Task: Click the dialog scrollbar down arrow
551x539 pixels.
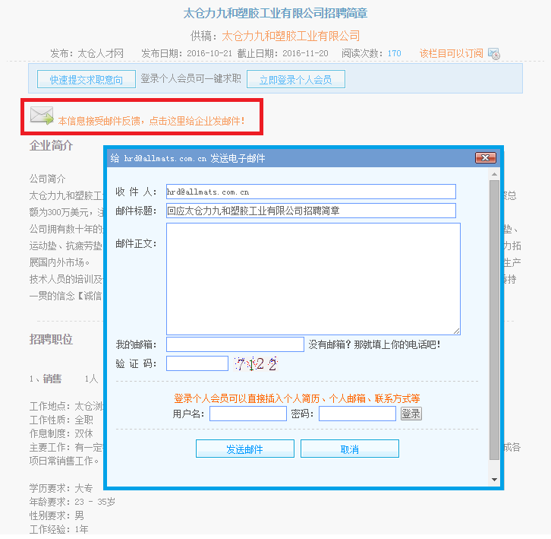Action: pyautogui.click(x=494, y=480)
